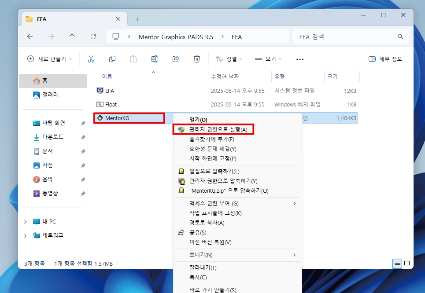Click the search magnifier icon

pyautogui.click(x=400, y=37)
